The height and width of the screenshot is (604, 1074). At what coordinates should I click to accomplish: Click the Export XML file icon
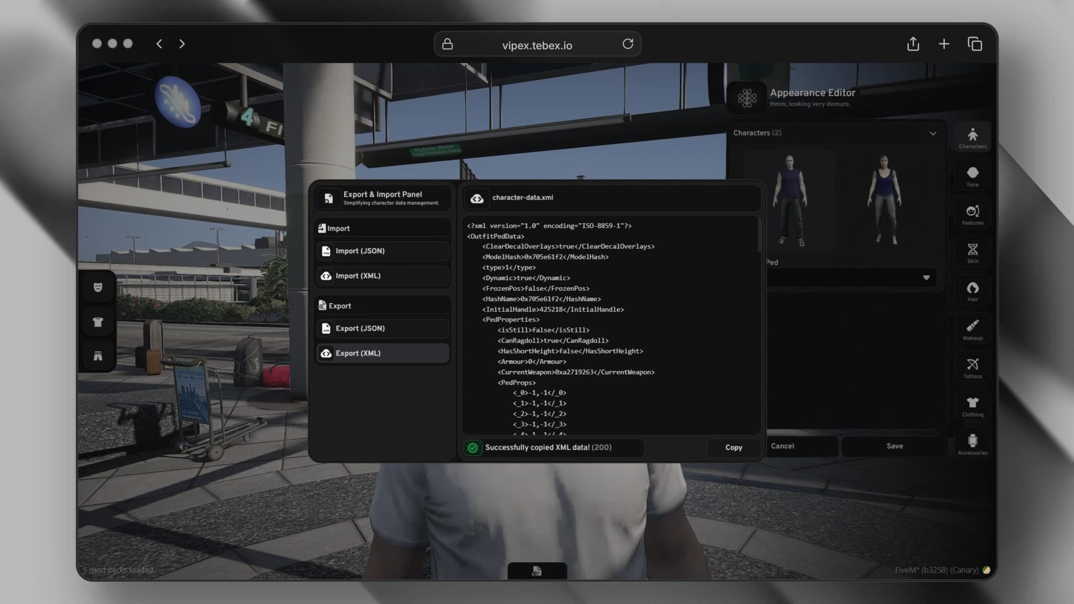tap(326, 353)
